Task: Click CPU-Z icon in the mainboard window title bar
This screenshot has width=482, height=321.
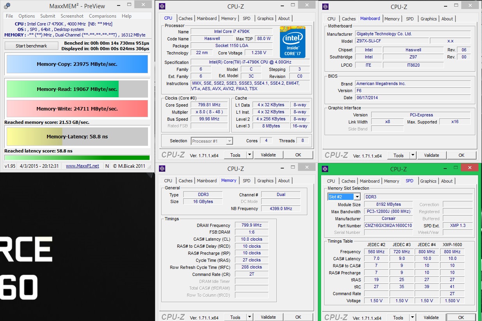Action: (x=325, y=6)
